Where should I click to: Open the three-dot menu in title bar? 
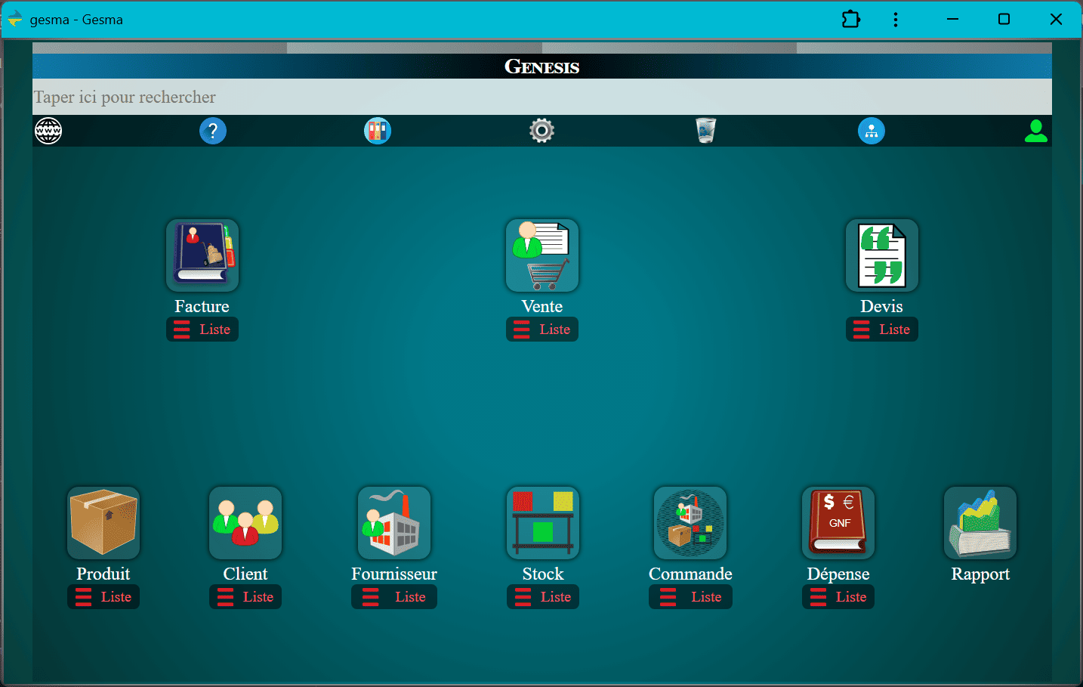coord(896,20)
